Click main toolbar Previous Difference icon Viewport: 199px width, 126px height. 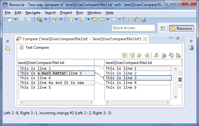143,20
